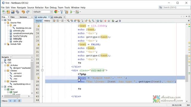Toggle second Navigator filter button
Image resolution: width=191 pixels, height=107 pixels.
[x=15, y=101]
